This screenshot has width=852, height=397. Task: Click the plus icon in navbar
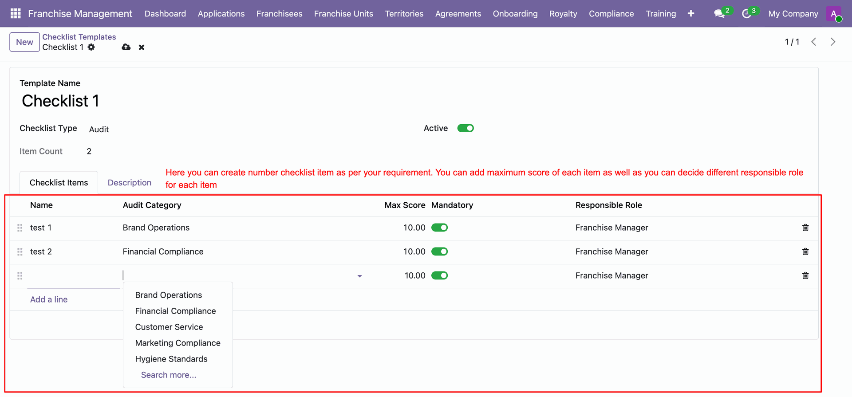(691, 14)
